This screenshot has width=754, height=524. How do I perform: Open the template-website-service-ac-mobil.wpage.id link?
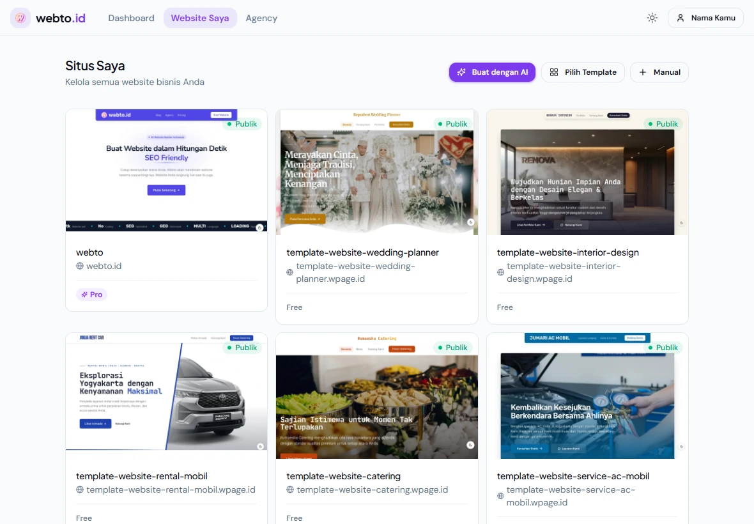point(571,496)
